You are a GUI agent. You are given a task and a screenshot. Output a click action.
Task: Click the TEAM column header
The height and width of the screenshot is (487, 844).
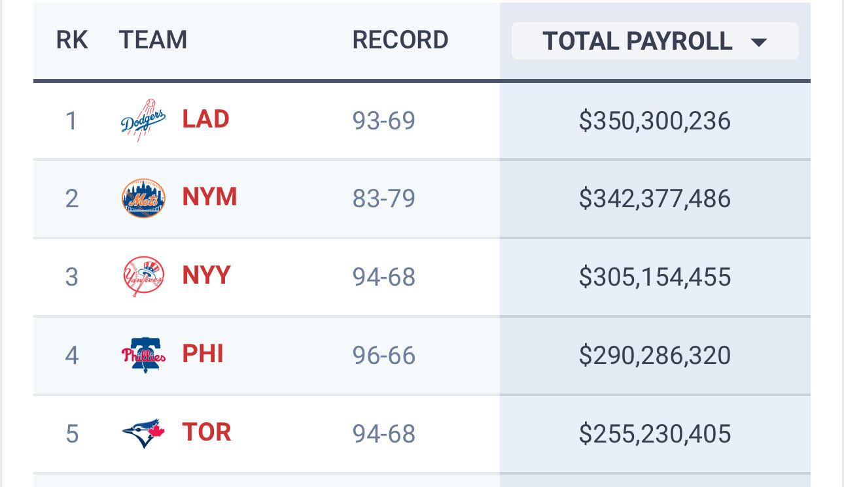click(153, 41)
